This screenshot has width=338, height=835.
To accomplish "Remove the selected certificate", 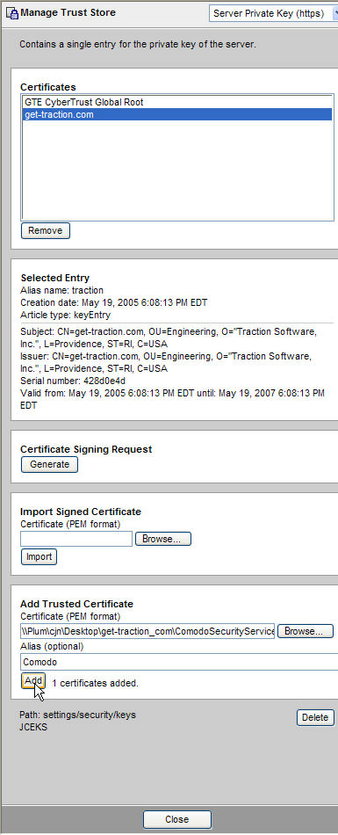I will pyautogui.click(x=46, y=230).
